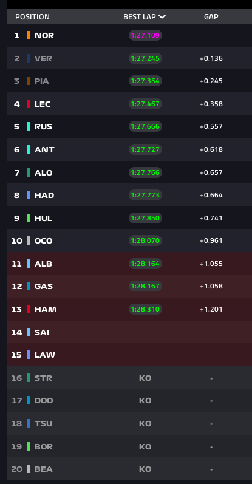
Task: Click the blue team bar beside TSU
Action: (29, 423)
